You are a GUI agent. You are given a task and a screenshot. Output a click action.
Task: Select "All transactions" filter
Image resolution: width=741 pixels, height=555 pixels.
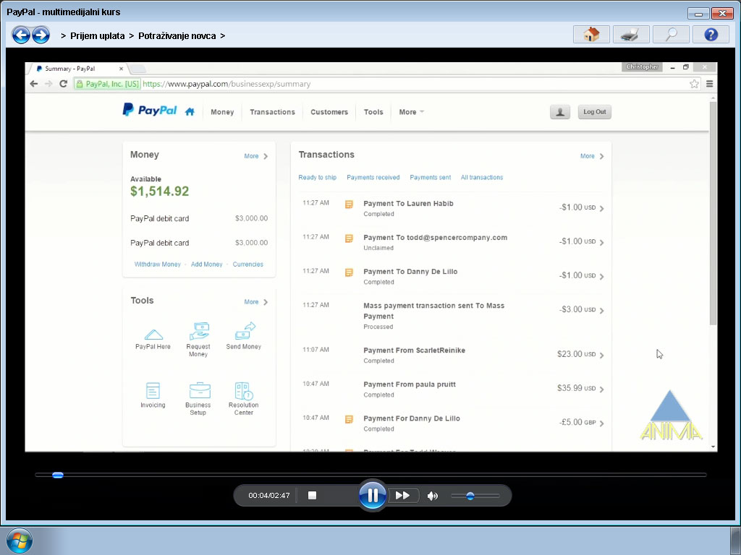click(x=481, y=177)
